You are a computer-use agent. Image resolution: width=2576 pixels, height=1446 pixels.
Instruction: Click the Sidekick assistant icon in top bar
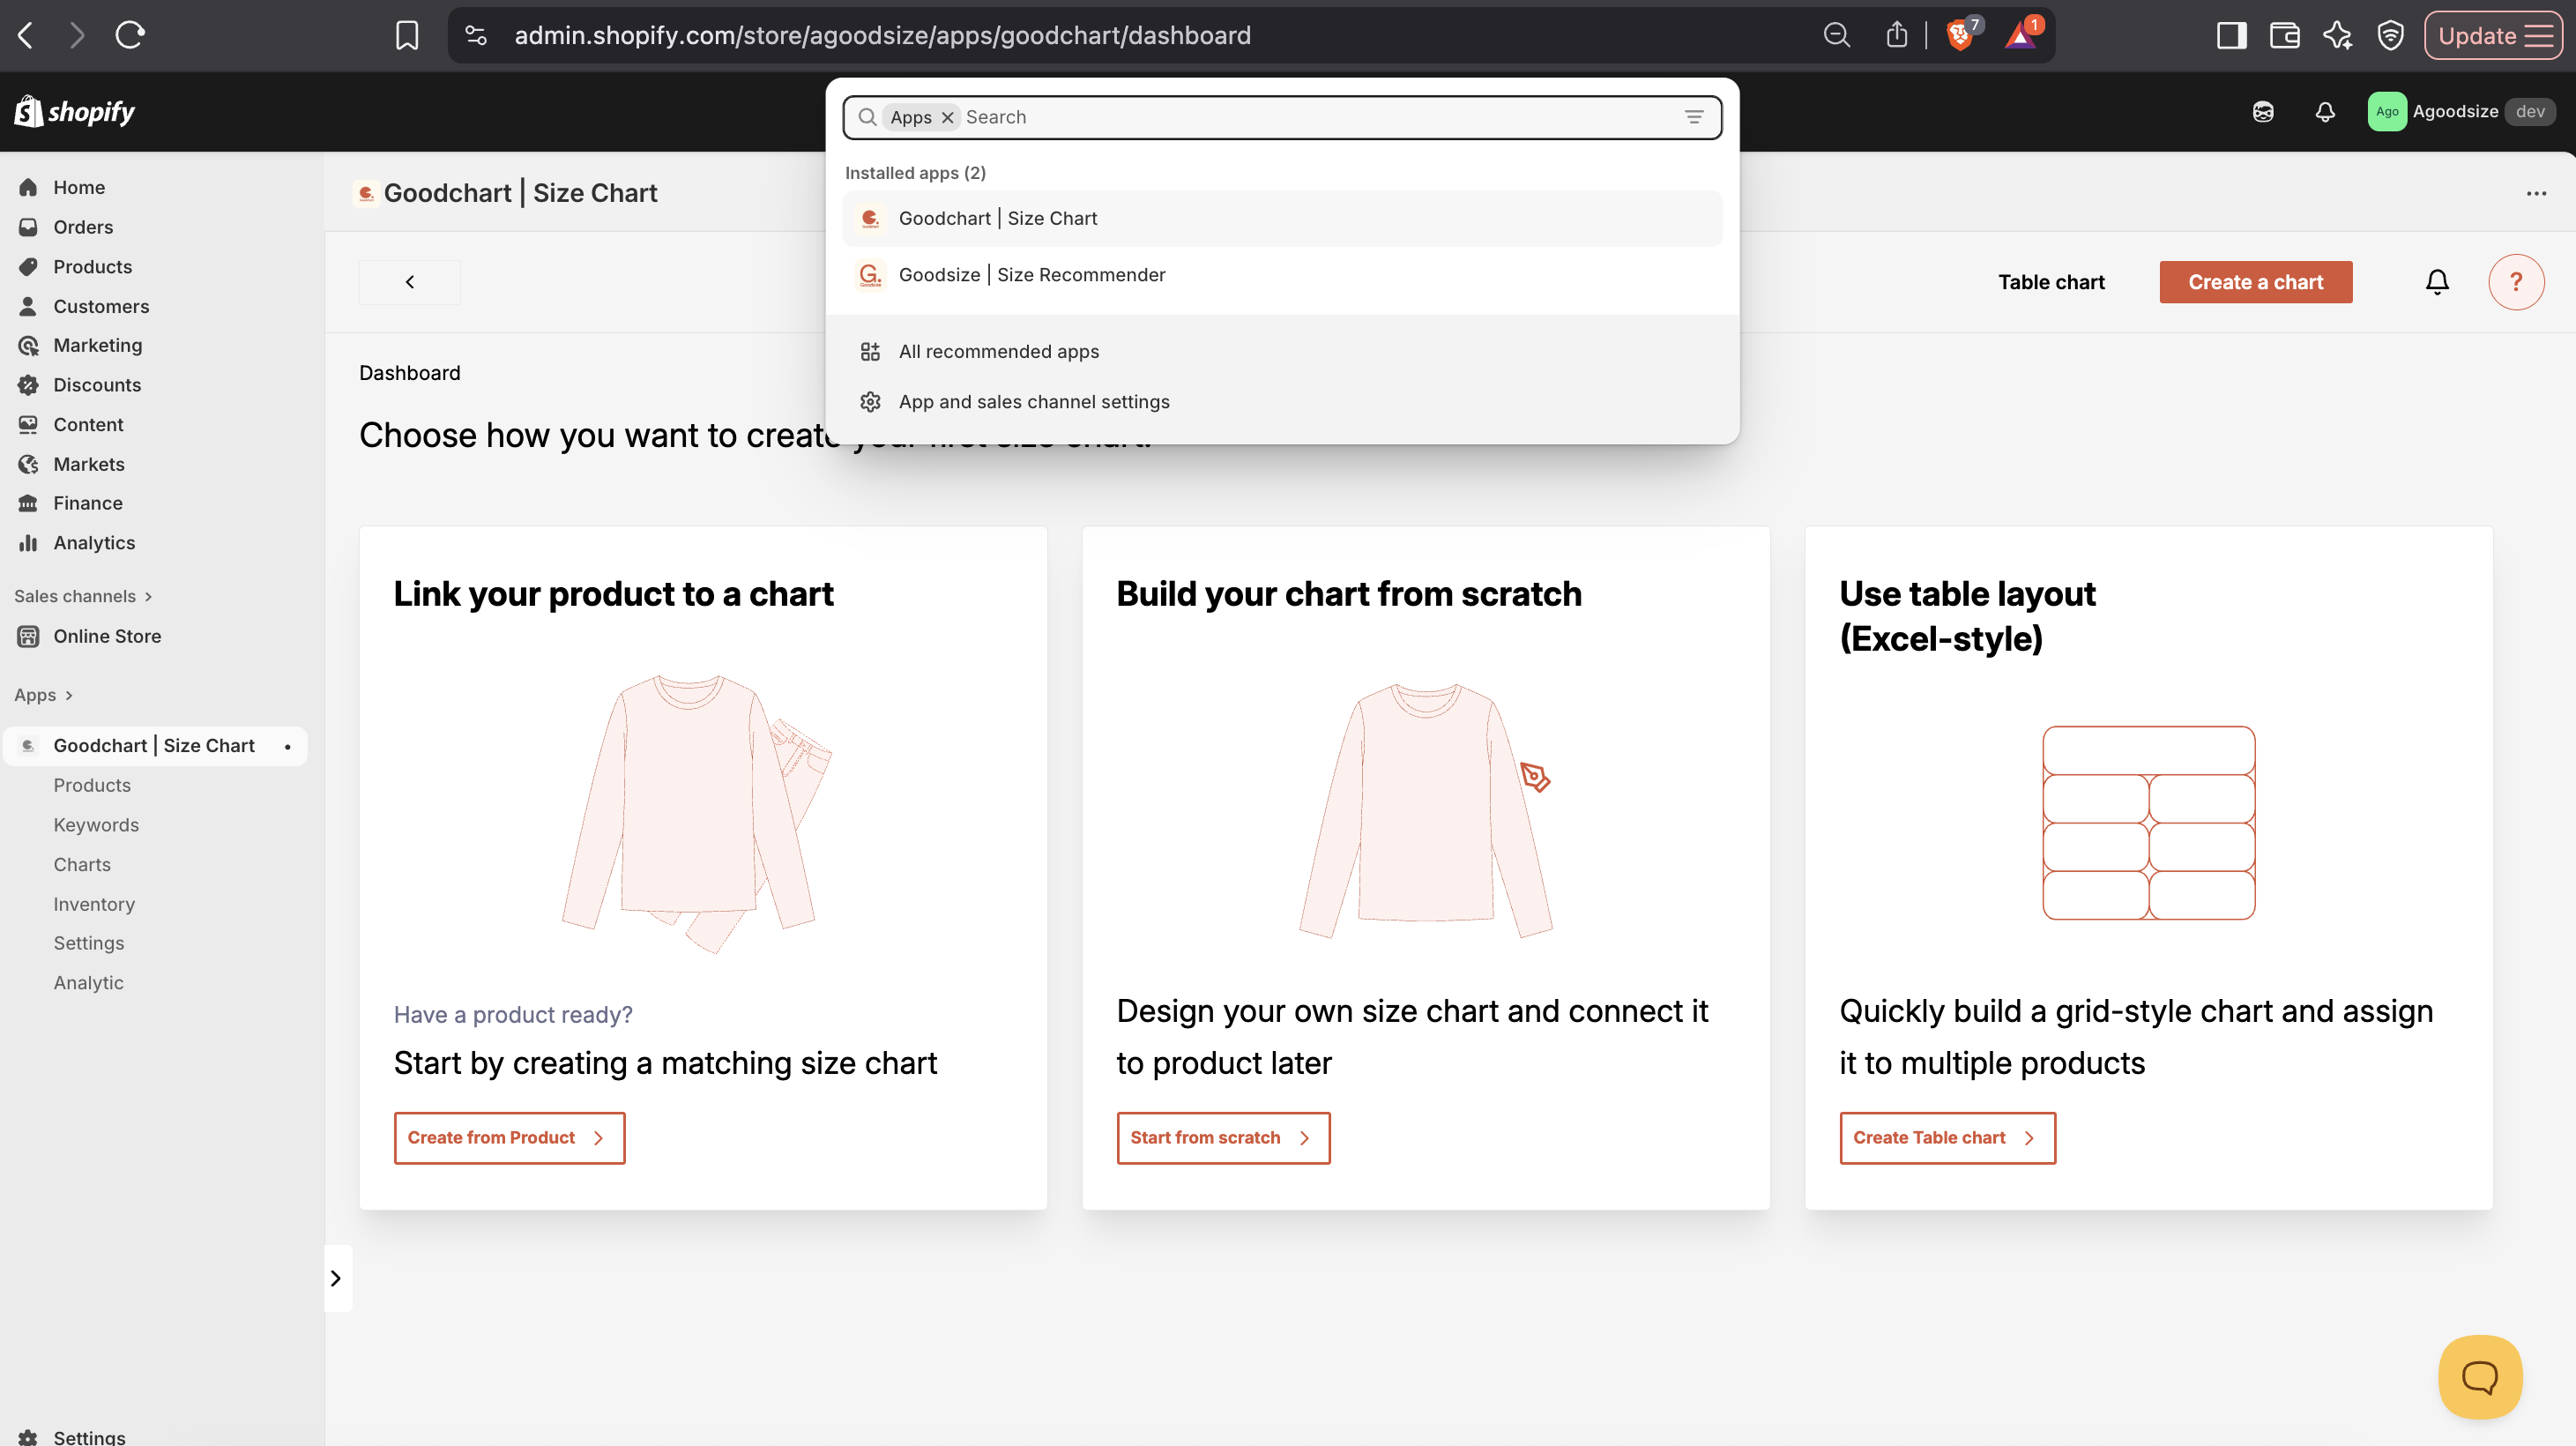tap(2262, 112)
